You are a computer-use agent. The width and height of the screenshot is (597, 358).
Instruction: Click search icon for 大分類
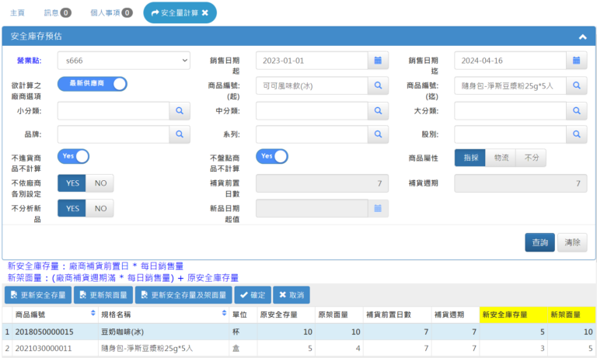(x=577, y=111)
